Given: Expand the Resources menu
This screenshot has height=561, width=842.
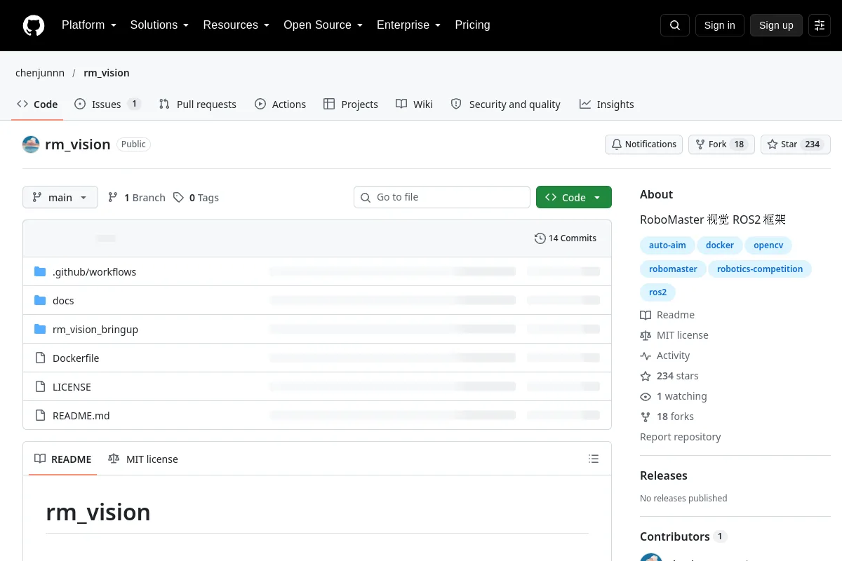Looking at the screenshot, I should click(x=236, y=25).
